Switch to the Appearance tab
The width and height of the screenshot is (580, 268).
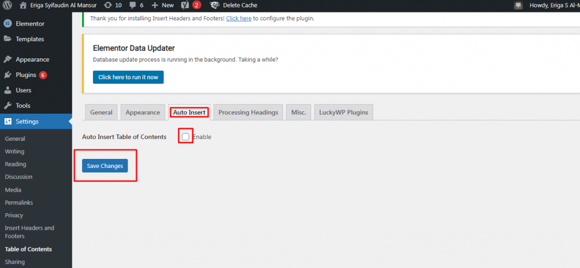pyautogui.click(x=143, y=112)
